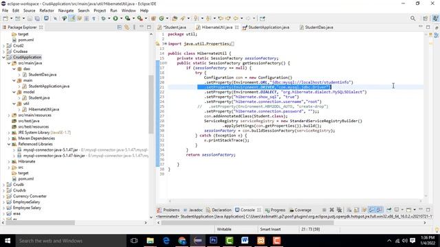Run the application with green play icon

coord(115,19)
